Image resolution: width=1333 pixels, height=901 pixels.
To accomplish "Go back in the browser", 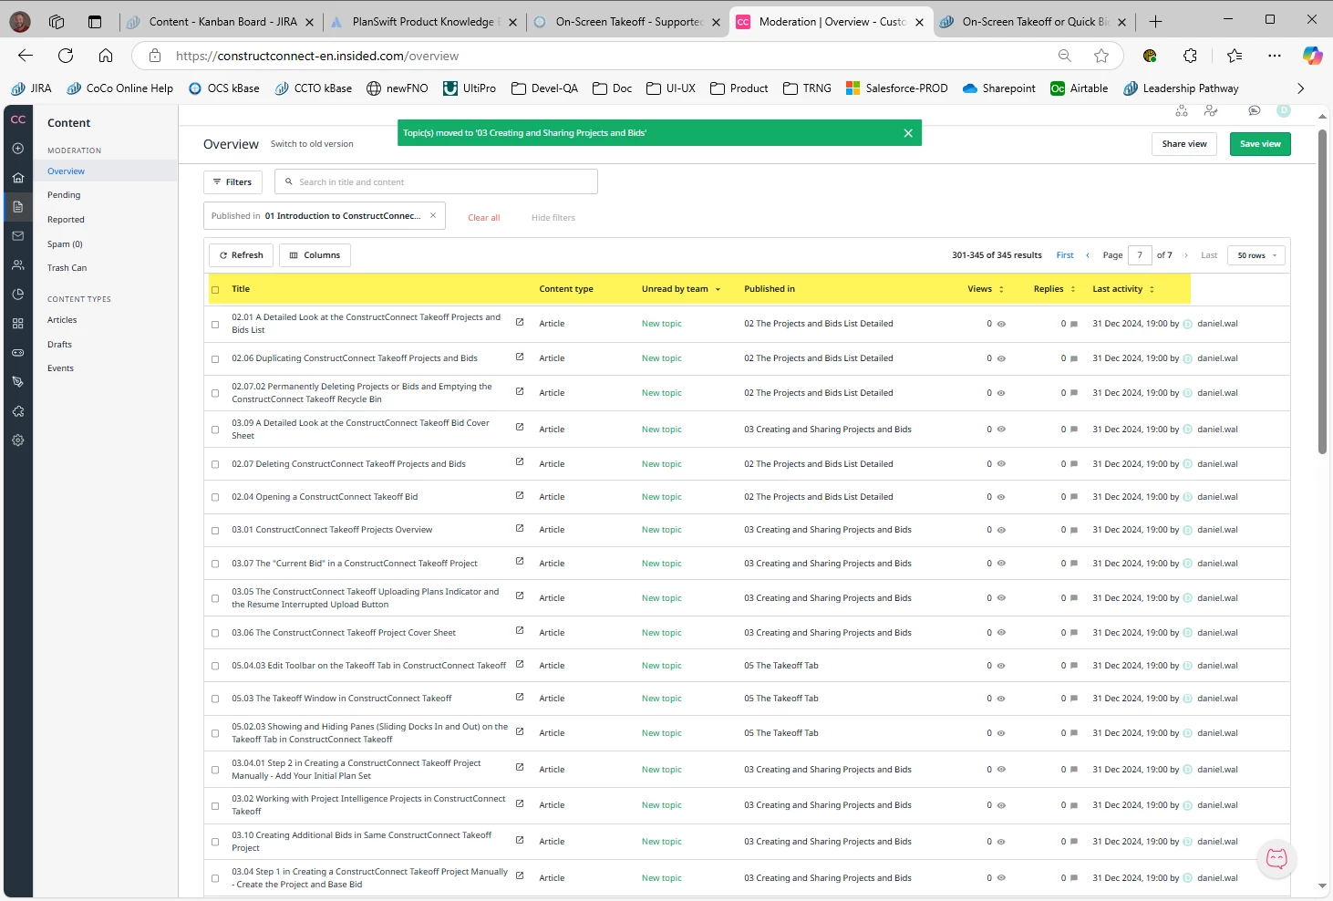I will (26, 56).
